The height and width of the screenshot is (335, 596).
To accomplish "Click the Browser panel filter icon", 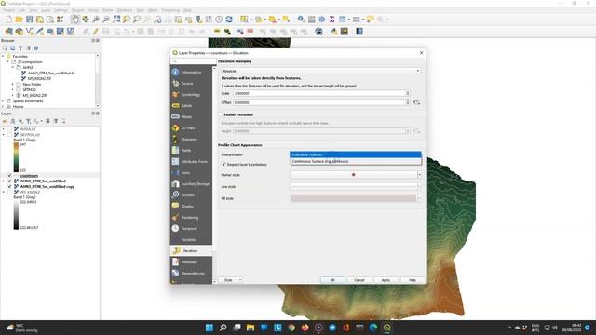I will (20, 48).
